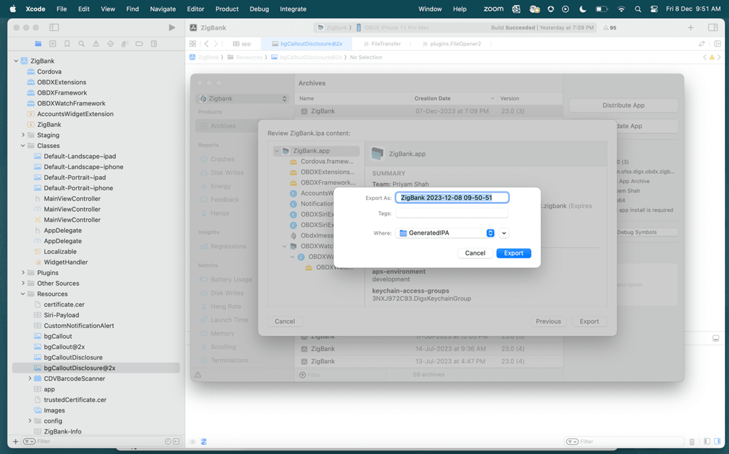Toggle the navigator sidebar icon
The height and width of the screenshot is (454, 729).
click(x=54, y=27)
